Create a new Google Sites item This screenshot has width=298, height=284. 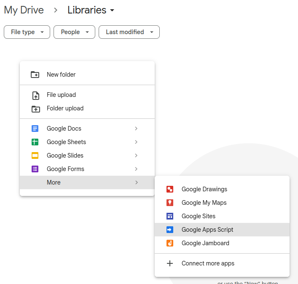point(222,216)
